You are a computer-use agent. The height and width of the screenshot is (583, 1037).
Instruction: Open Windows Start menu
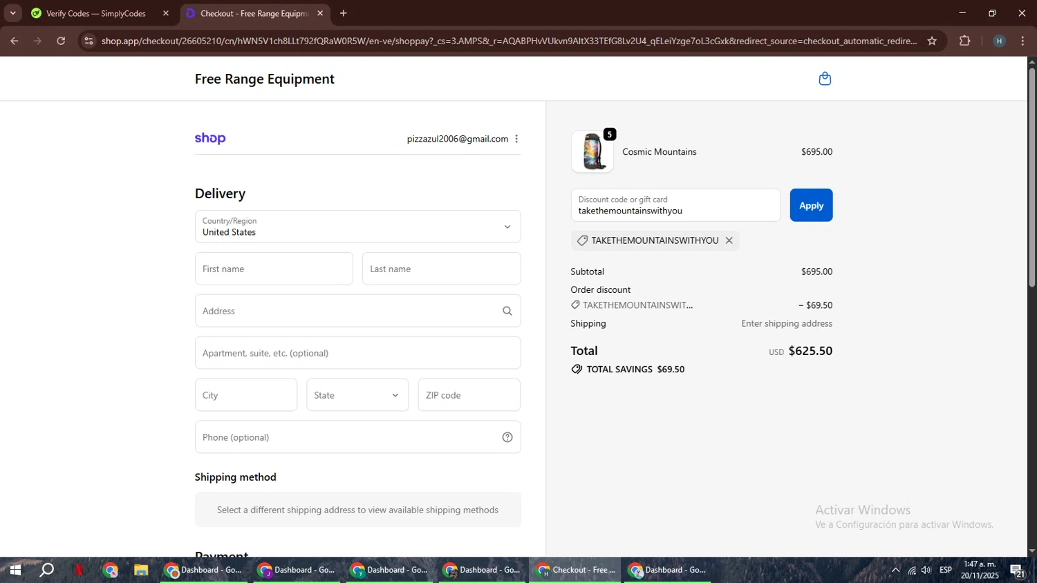click(x=15, y=570)
